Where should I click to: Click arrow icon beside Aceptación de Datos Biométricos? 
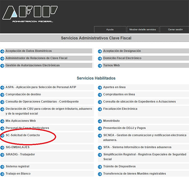click(x=2, y=51)
